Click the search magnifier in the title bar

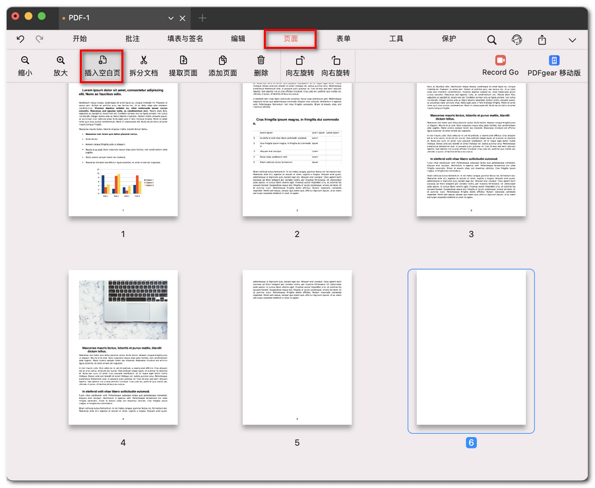click(x=492, y=39)
